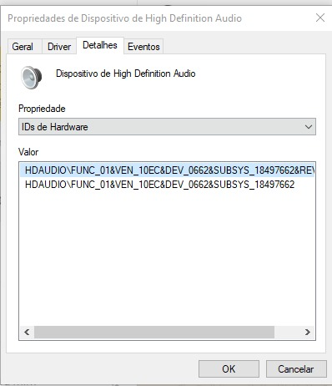Expand the Propriedade dropdown chevron
Image resolution: width=332 pixels, height=386 pixels.
click(308, 127)
